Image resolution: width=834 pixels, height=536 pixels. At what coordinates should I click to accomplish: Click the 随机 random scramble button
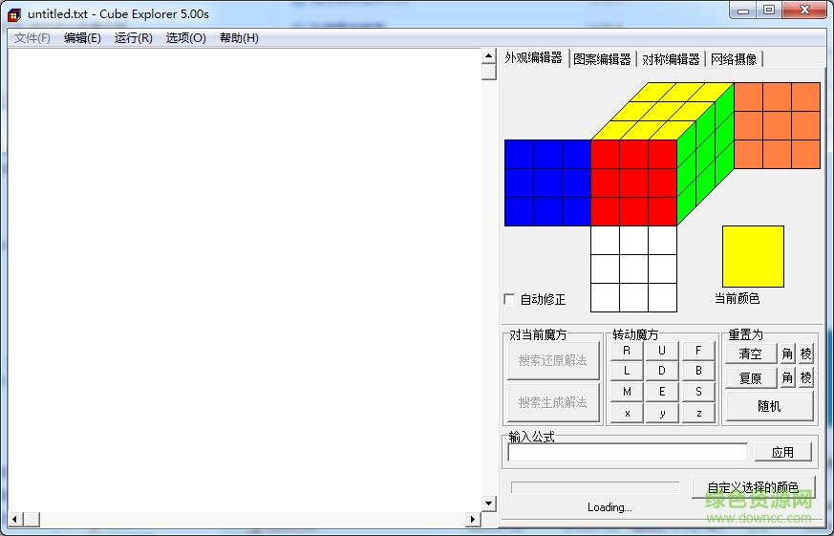[769, 406]
